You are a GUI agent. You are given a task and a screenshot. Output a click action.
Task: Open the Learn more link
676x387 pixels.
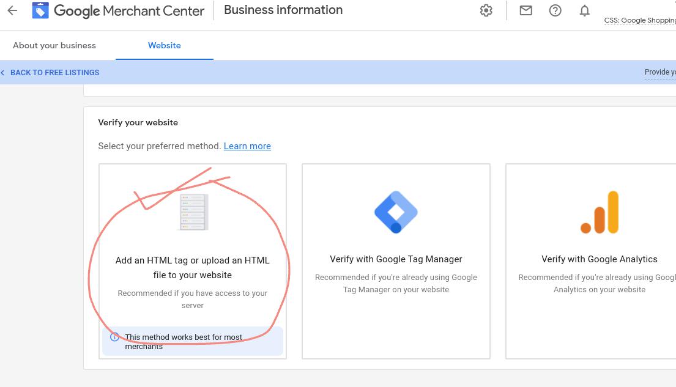coord(247,146)
